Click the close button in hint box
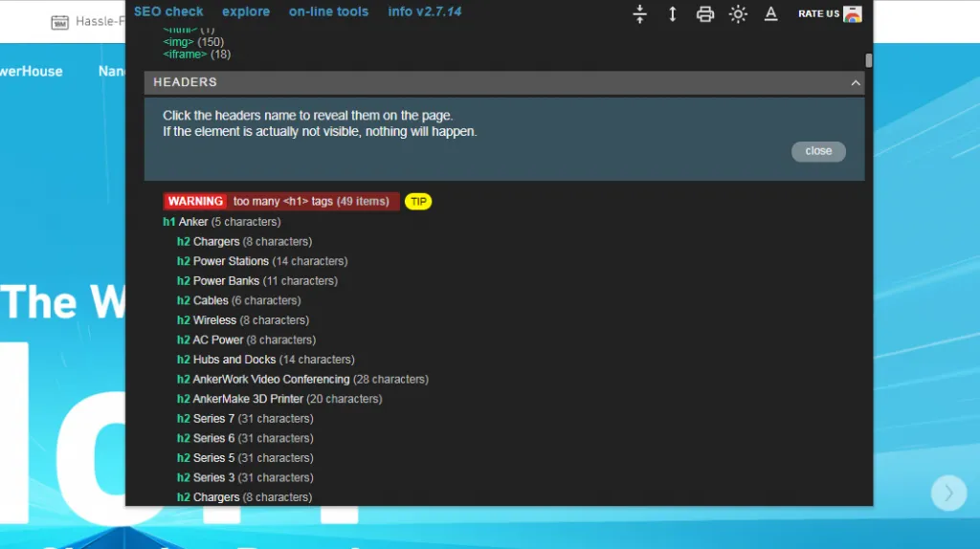The height and width of the screenshot is (549, 980). click(x=818, y=151)
